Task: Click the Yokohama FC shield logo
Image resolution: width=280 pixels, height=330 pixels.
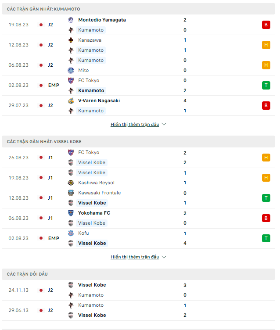Action: [71, 213]
